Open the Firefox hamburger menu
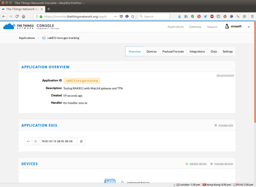256x187 pixels. 252,17
